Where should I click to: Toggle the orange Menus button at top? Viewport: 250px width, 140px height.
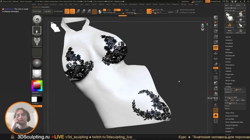[x=207, y=2]
